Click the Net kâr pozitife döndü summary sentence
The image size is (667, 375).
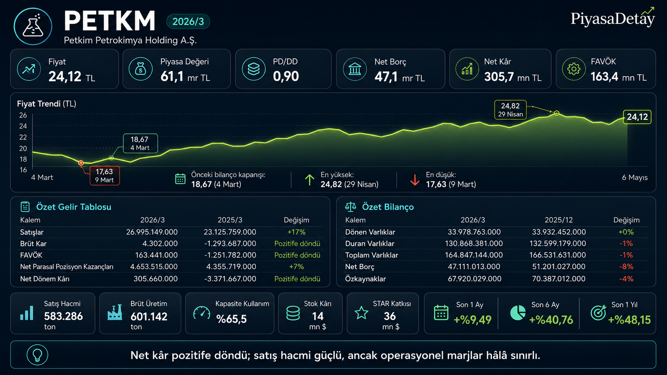point(335,355)
